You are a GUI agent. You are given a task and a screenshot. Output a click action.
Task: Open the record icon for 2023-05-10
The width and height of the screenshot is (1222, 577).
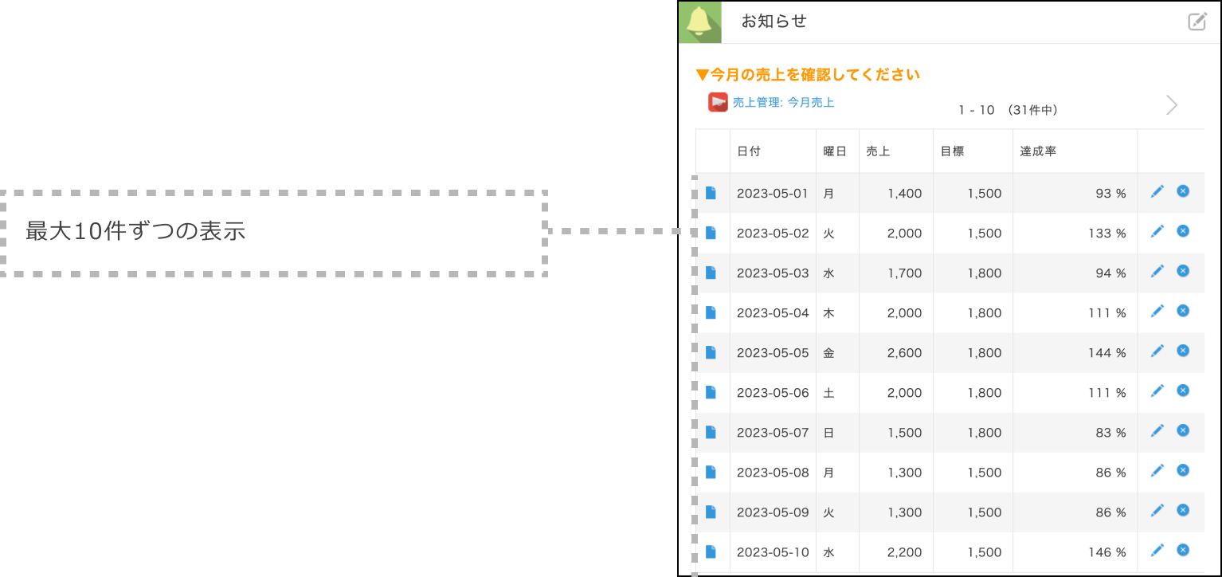click(712, 551)
